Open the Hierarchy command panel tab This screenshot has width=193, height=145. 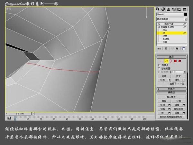[169, 9]
